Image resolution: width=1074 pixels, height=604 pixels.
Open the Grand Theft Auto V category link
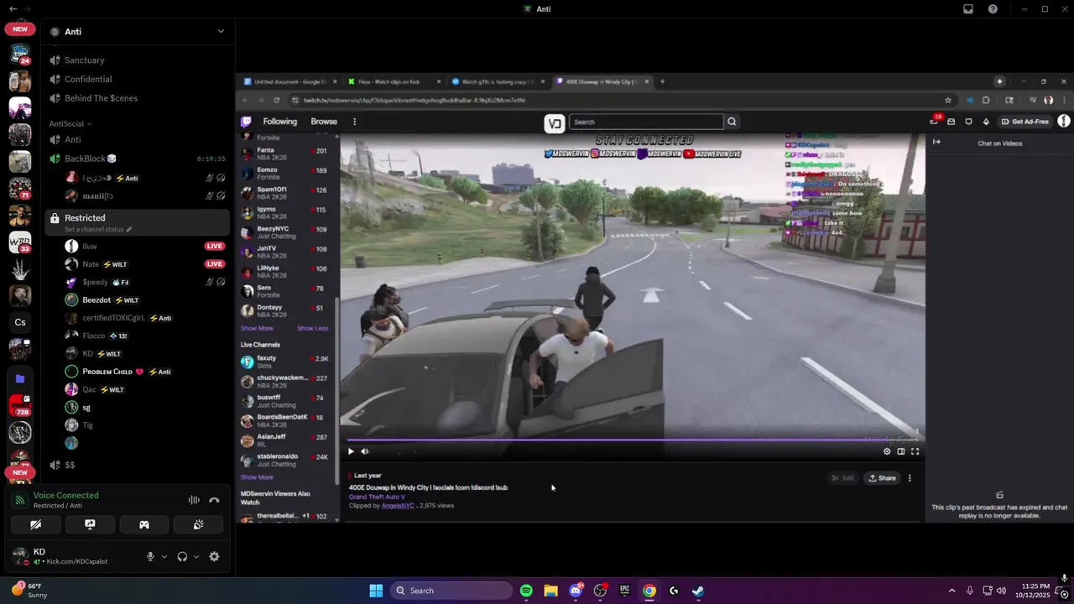(x=377, y=497)
